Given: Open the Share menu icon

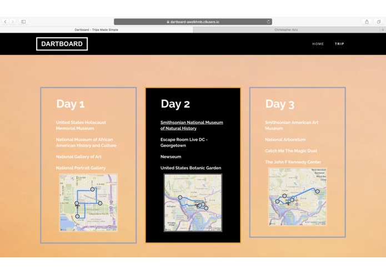Looking at the screenshot, I should 367,22.
